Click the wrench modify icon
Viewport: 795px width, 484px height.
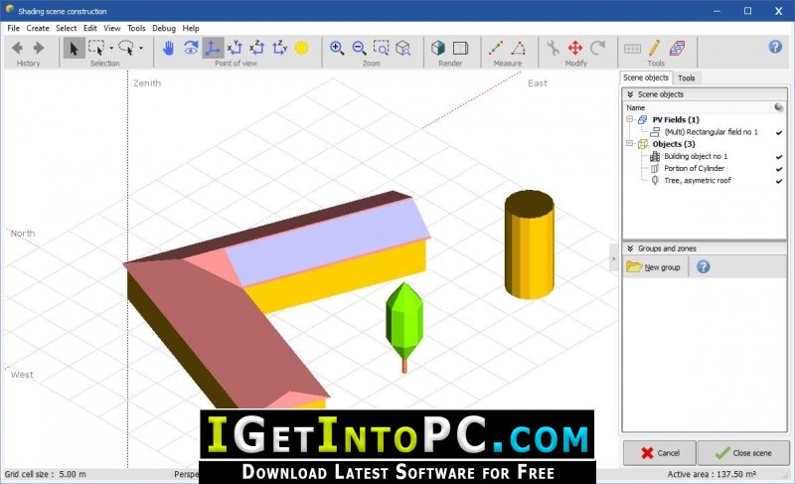tap(553, 48)
